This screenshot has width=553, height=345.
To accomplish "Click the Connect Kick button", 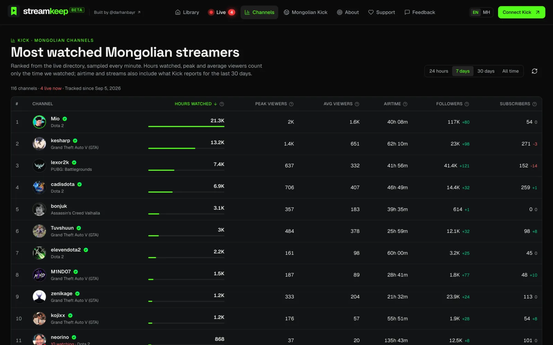I will pos(521,12).
